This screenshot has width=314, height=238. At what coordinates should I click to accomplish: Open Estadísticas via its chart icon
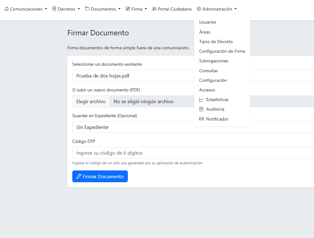click(202, 99)
